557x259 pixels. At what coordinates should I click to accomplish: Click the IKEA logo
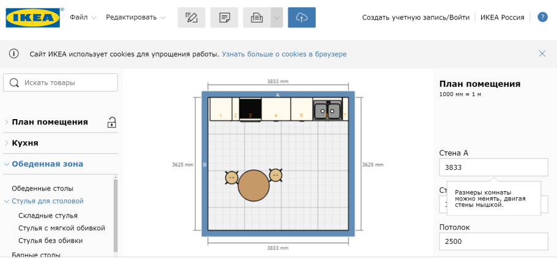(34, 18)
